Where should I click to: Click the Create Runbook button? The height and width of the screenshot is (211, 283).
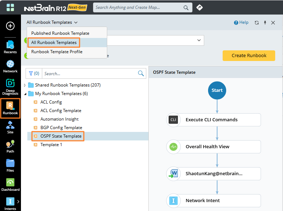pyautogui.click(x=249, y=55)
